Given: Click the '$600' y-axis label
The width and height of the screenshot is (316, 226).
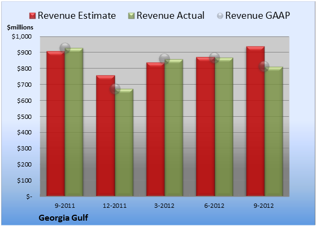Looking at the screenshot, I should tap(24, 101).
